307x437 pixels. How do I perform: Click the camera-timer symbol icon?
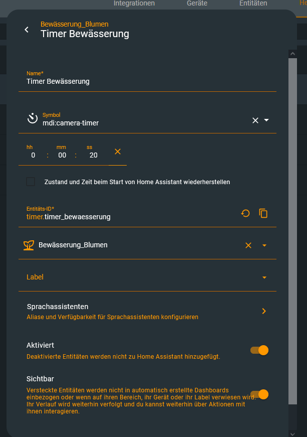click(x=33, y=119)
